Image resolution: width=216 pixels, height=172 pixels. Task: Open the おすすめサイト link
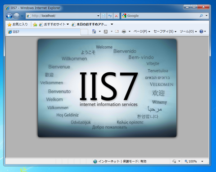[x=52, y=24]
